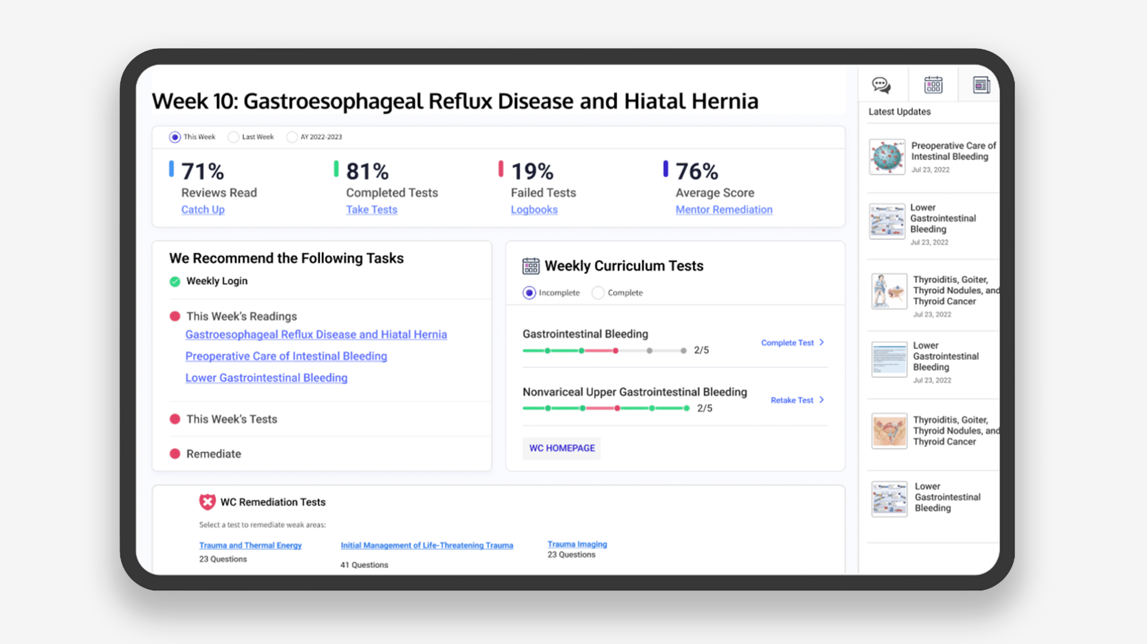Select the AY 2022-2023 radio option
The height and width of the screenshot is (644, 1147).
[x=292, y=137]
